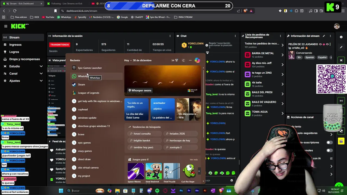
Task: Open Spotify from taskbar
Action: click(157, 191)
